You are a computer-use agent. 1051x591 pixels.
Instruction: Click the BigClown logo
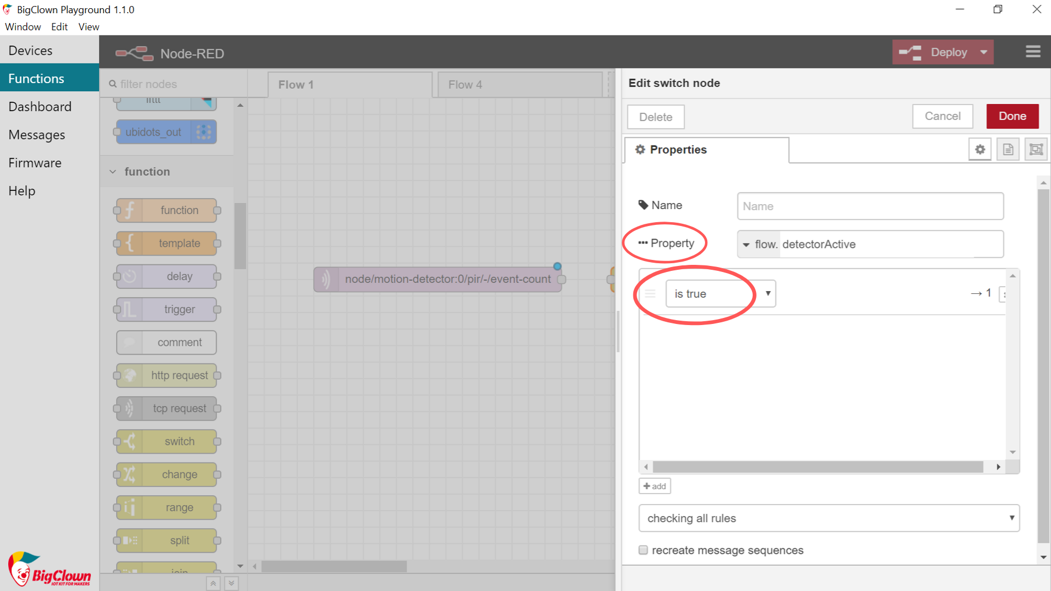[49, 569]
